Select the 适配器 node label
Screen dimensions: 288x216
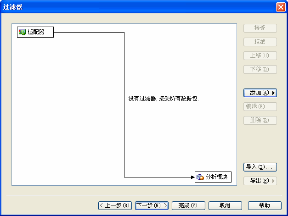click(x=36, y=32)
